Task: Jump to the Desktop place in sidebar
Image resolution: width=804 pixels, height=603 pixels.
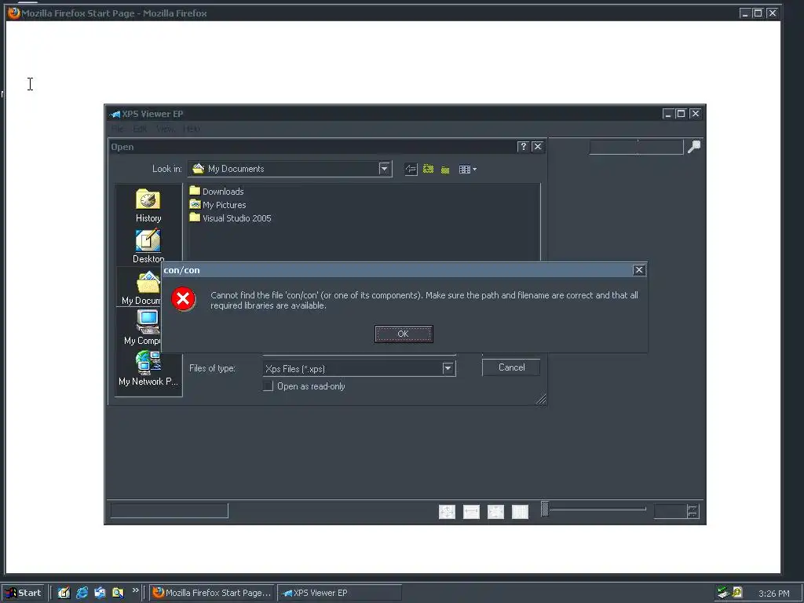Action: (148, 246)
